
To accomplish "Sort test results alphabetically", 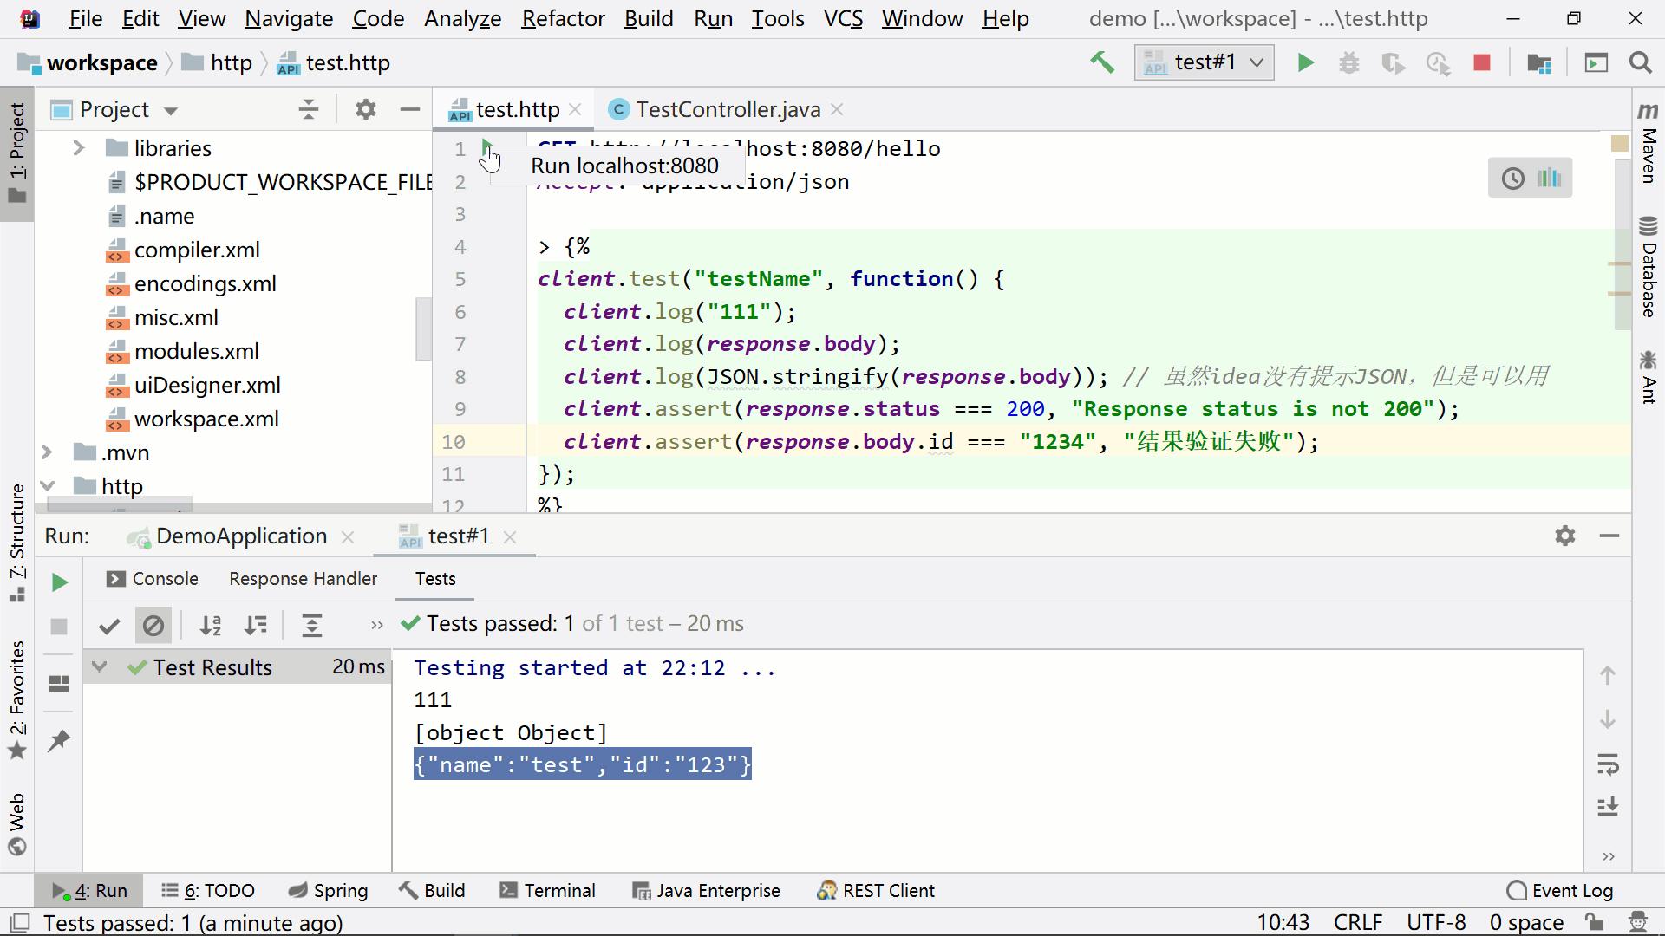I will click(x=211, y=625).
